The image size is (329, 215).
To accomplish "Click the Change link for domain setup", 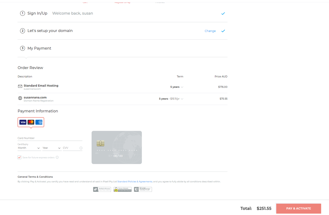I will [x=210, y=31].
